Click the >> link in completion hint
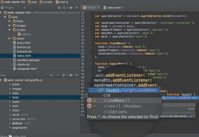Screen dimensions: 199x137 190,116
